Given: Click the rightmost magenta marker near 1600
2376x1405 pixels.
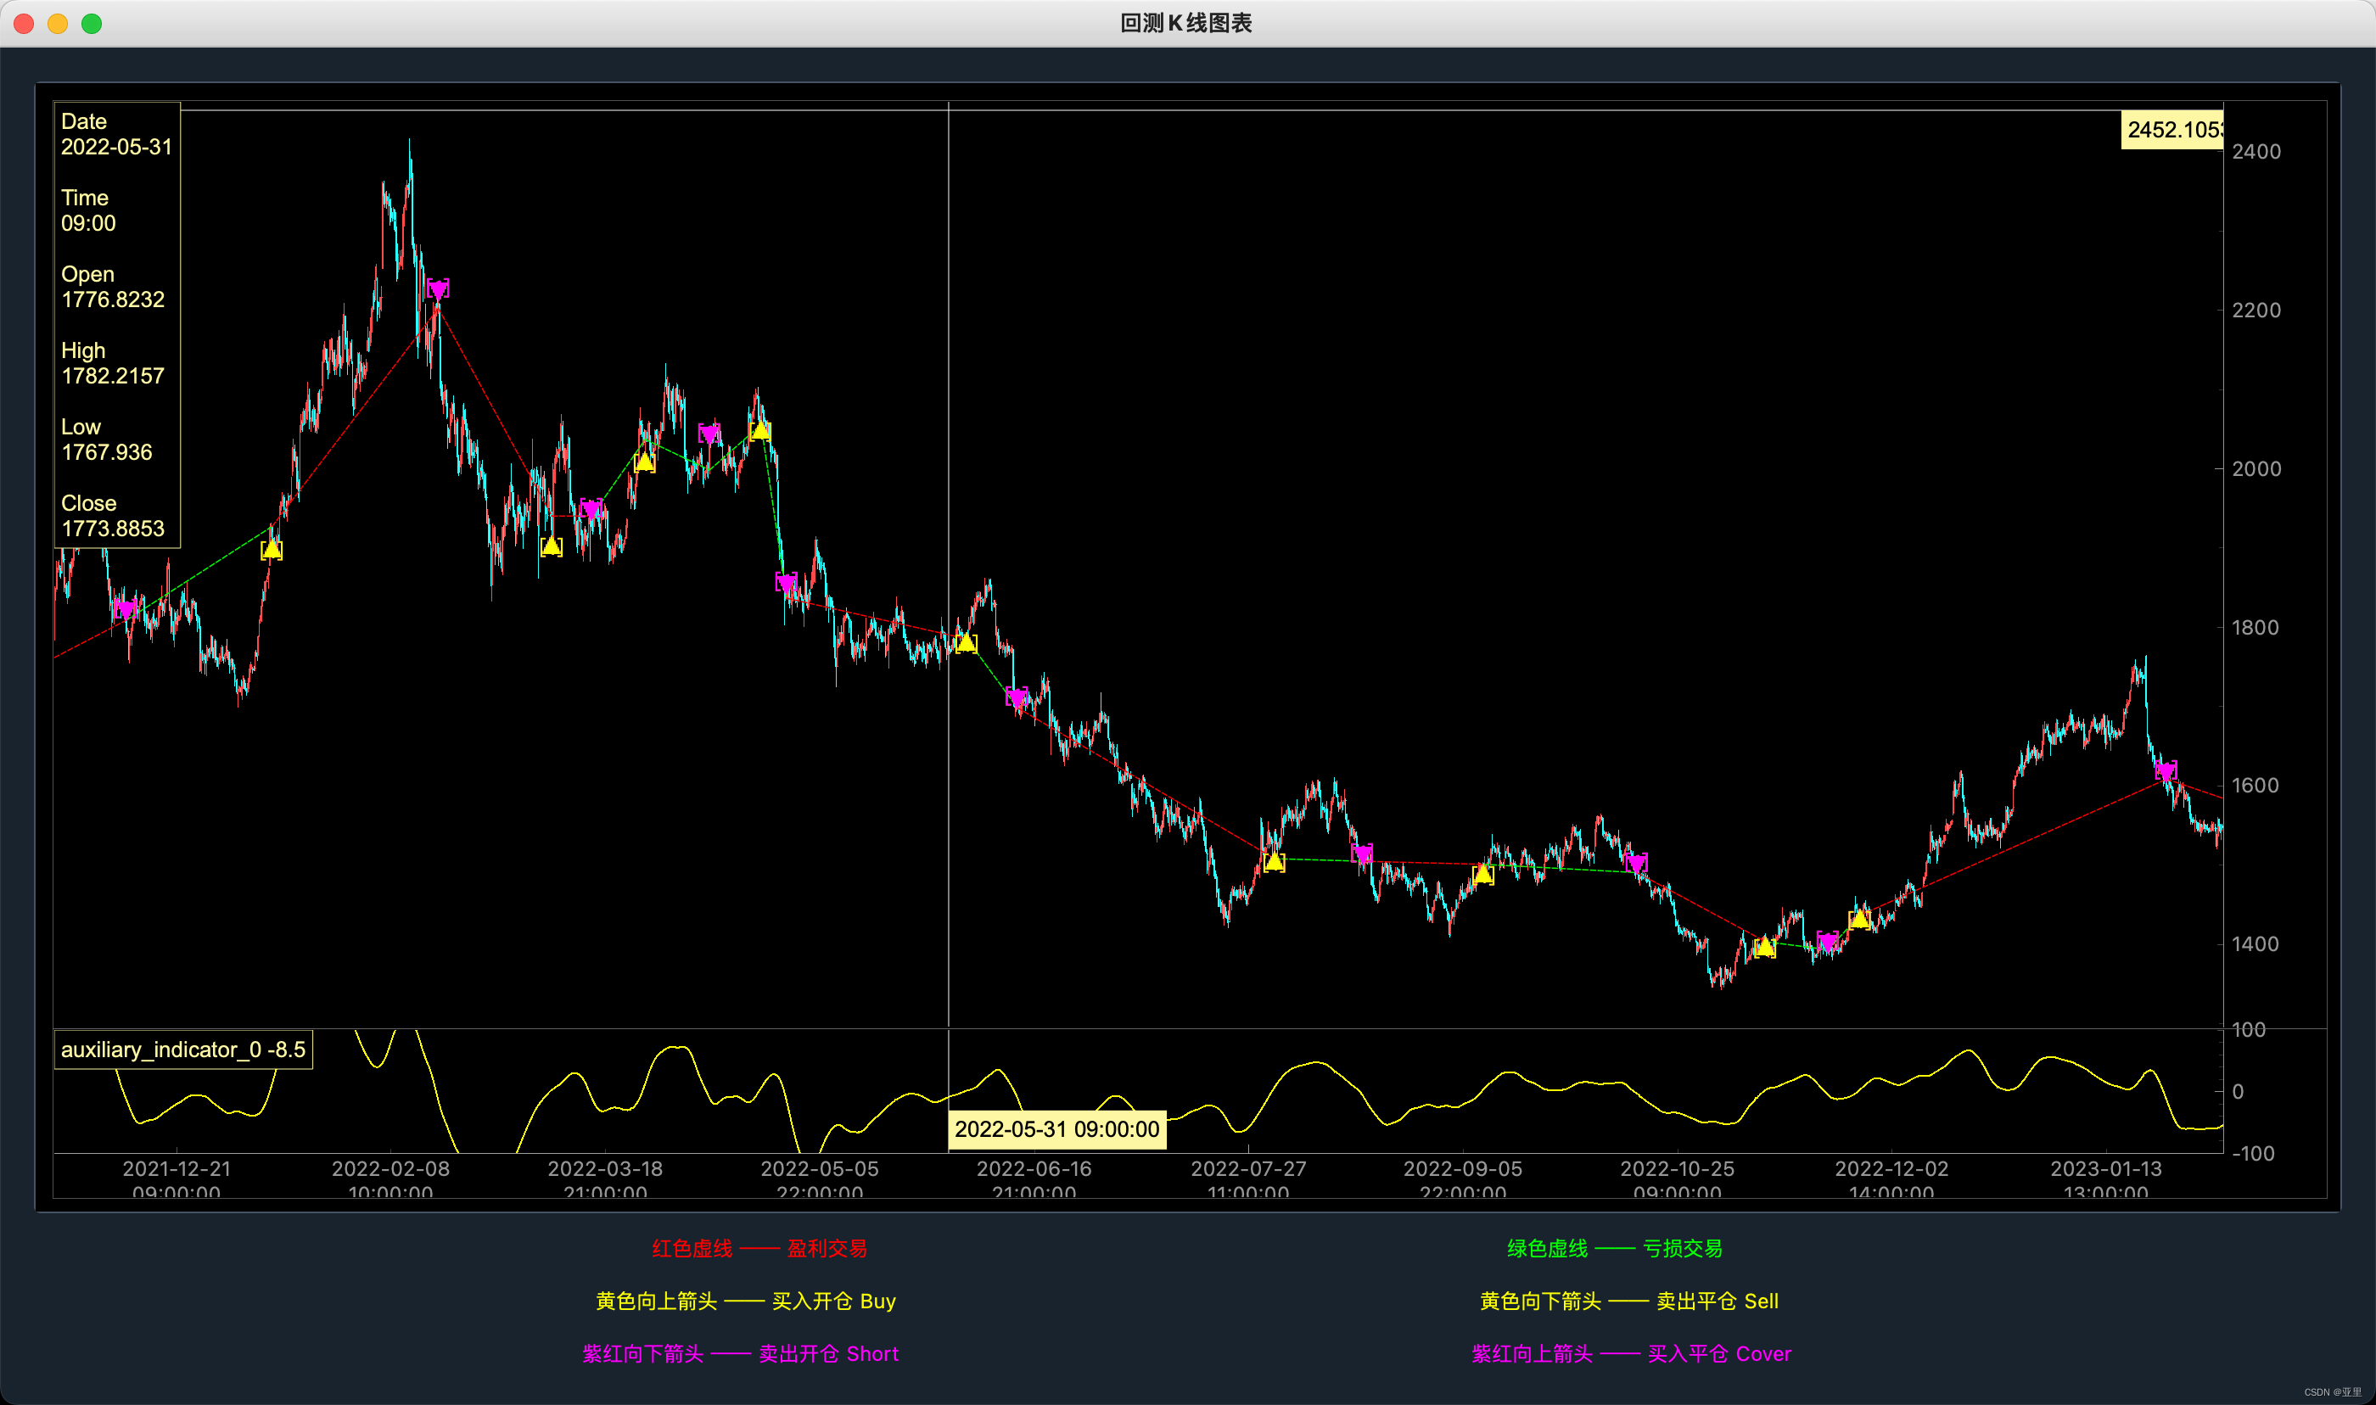Looking at the screenshot, I should [x=2166, y=770].
